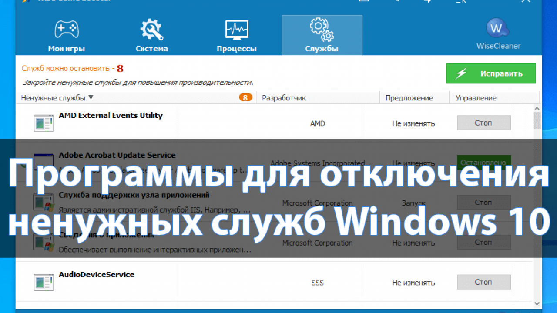Image resolution: width=557 pixels, height=313 pixels.
Task: Click the services list scrollbar up arrow
Action: pyautogui.click(x=537, y=108)
